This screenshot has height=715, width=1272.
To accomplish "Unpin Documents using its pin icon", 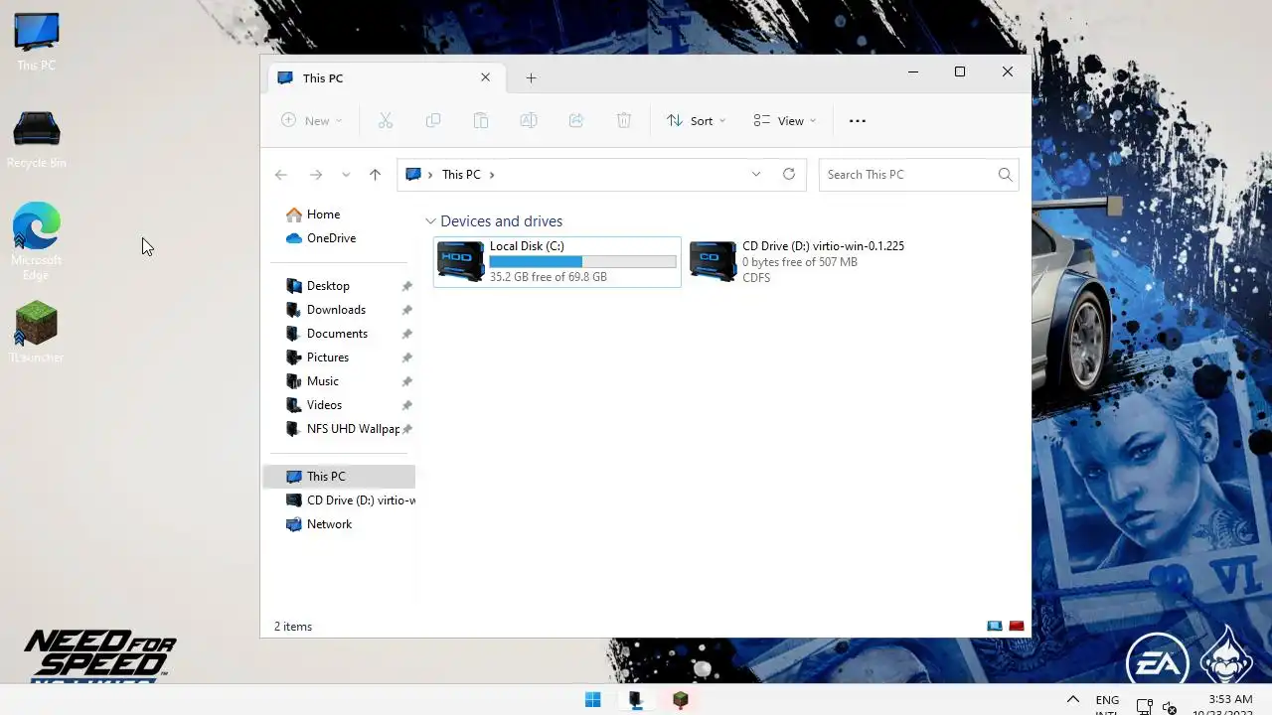I will (406, 334).
